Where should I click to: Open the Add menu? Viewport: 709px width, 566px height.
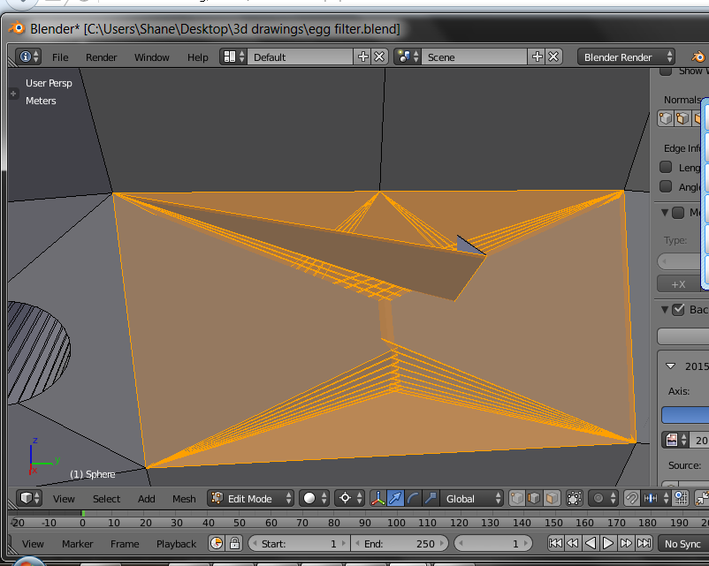pos(147,499)
